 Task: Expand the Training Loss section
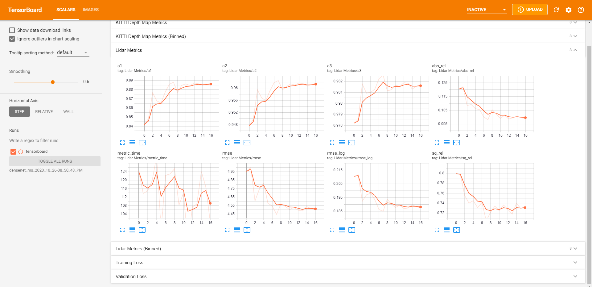click(x=348, y=262)
